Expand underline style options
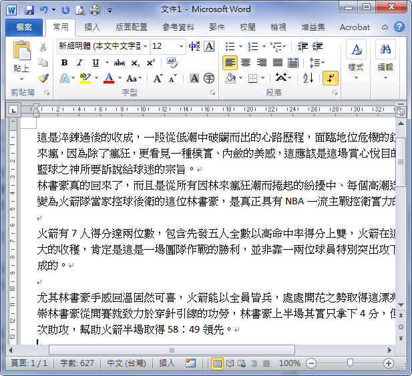412x376 pixels. (108, 63)
